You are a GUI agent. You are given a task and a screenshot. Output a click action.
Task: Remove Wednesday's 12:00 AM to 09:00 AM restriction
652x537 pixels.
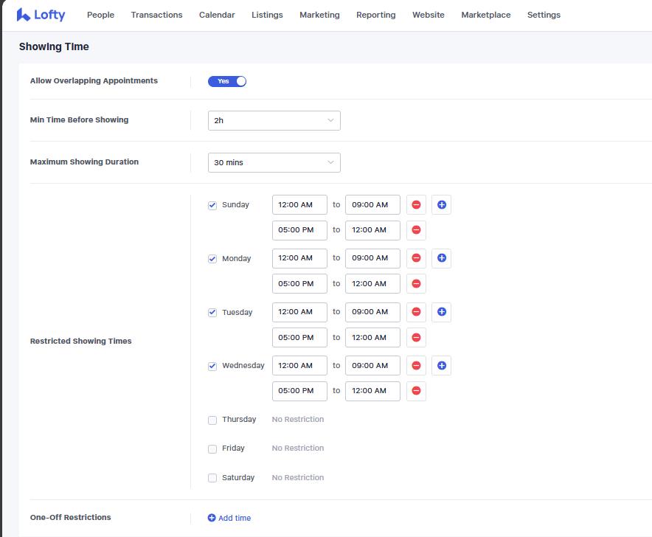[416, 366]
